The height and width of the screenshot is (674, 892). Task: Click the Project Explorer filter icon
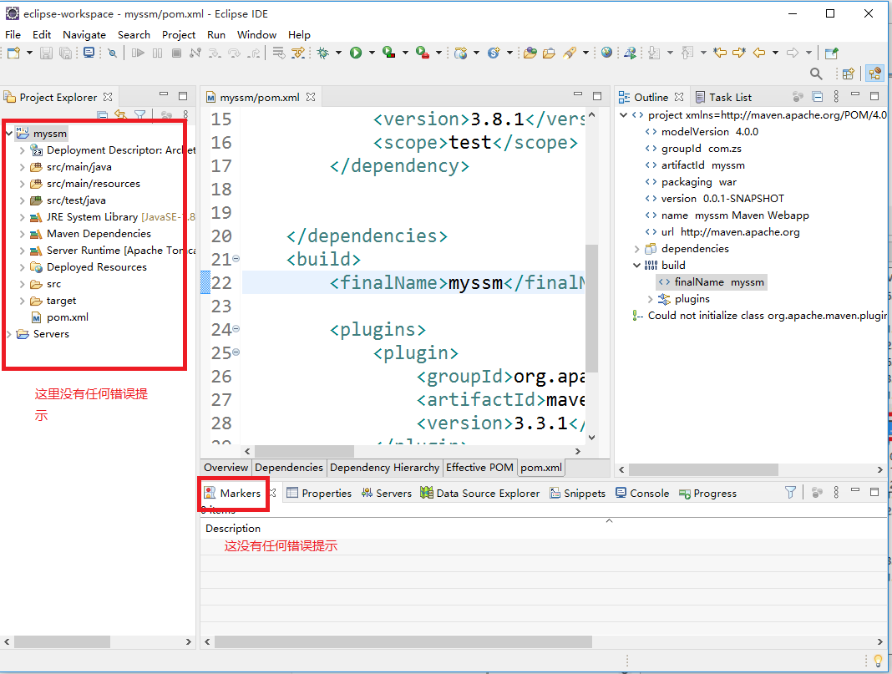point(139,115)
